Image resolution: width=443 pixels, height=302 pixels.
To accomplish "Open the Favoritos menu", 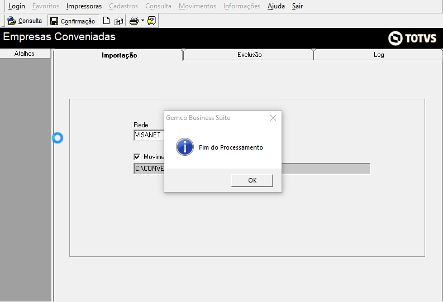I will click(45, 6).
